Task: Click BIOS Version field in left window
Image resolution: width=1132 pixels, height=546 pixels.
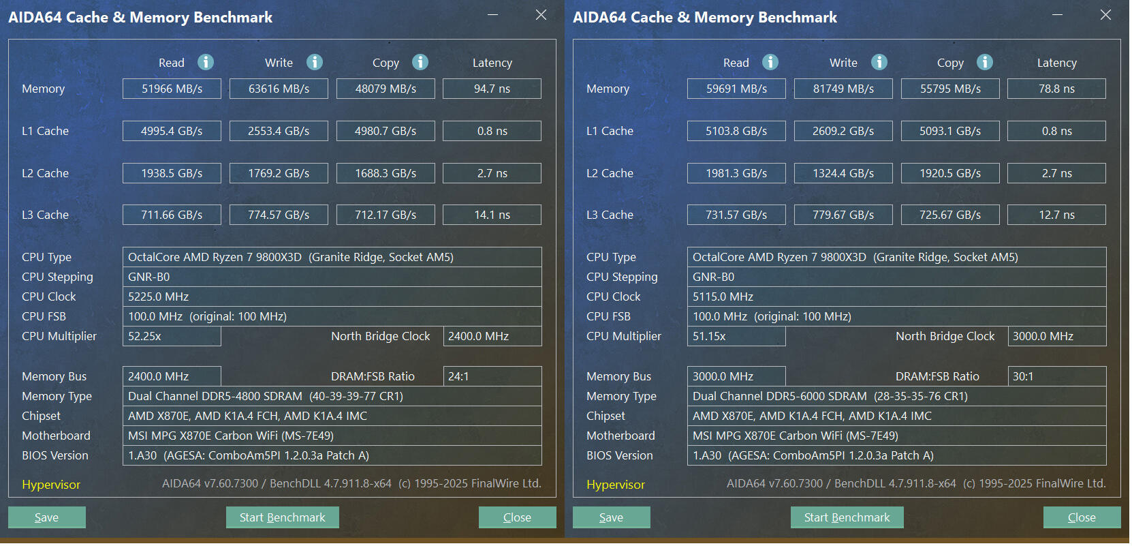Action: click(x=332, y=455)
